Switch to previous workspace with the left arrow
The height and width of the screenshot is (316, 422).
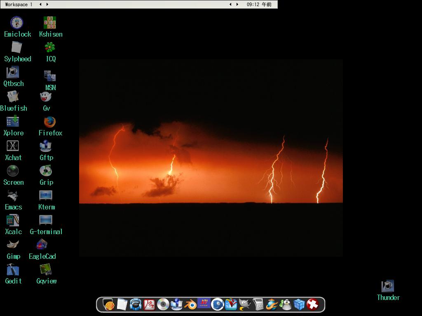coord(40,5)
